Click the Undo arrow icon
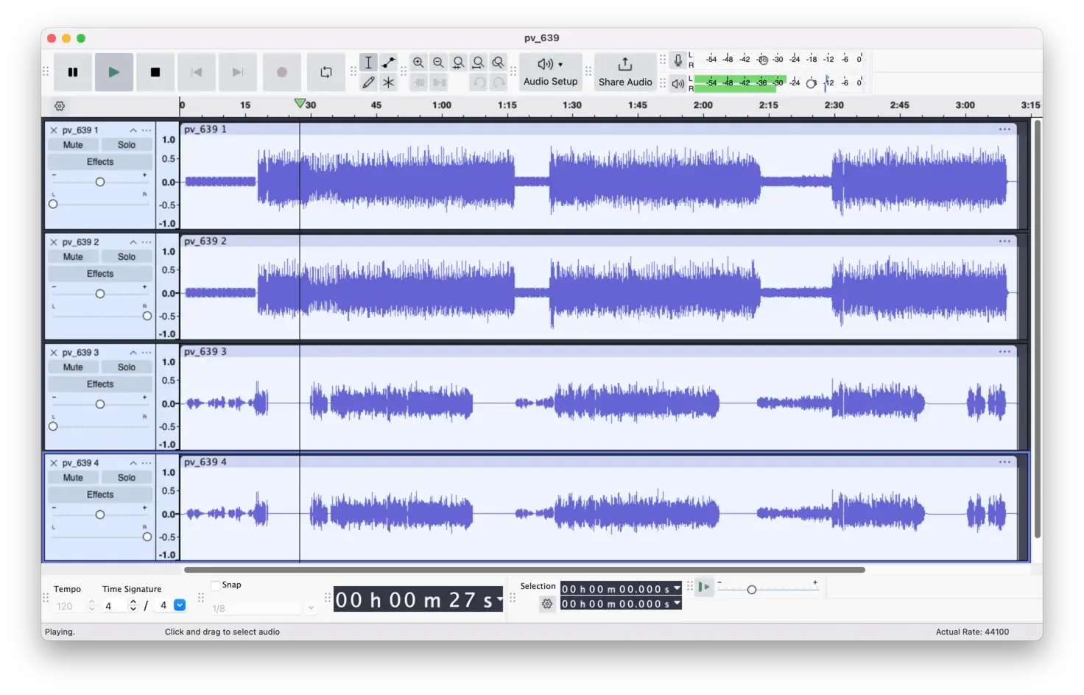 point(478,82)
